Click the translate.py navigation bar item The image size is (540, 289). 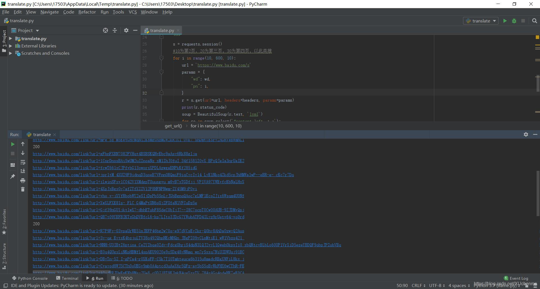19,21
